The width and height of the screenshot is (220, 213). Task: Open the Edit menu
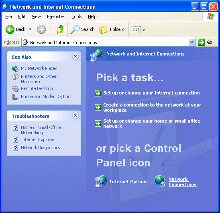(x=22, y=16)
